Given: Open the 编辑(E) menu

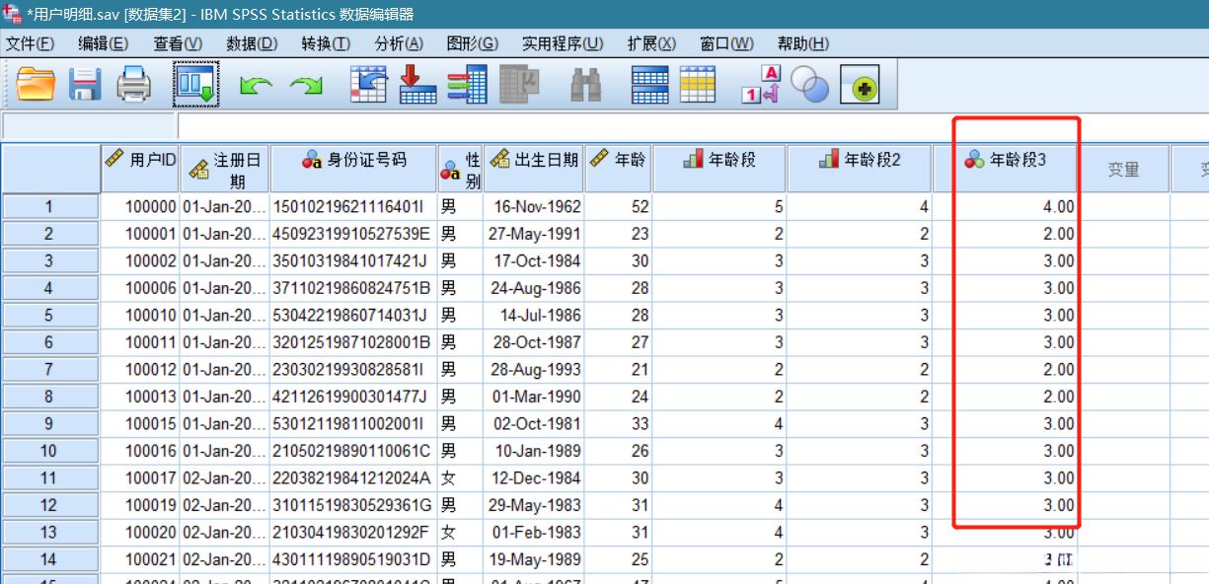Looking at the screenshot, I should pyautogui.click(x=104, y=43).
